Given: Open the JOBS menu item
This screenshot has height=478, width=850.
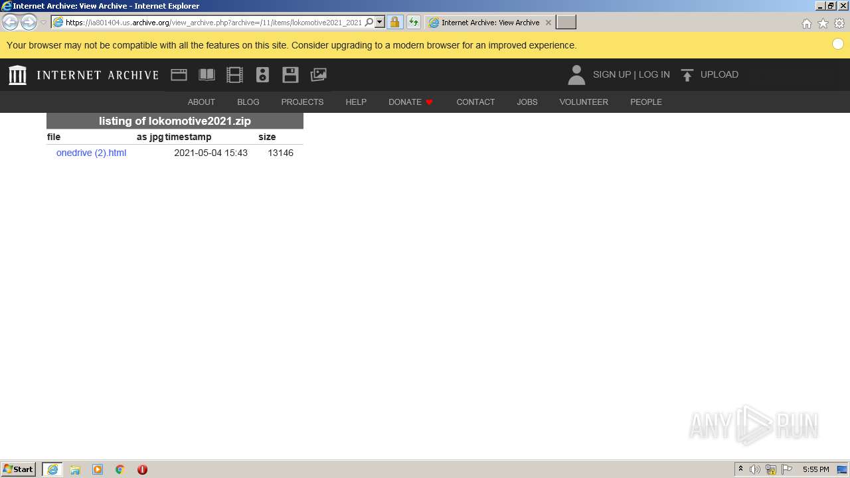Looking at the screenshot, I should (527, 102).
